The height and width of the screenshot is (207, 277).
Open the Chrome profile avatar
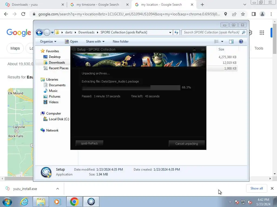(262, 14)
